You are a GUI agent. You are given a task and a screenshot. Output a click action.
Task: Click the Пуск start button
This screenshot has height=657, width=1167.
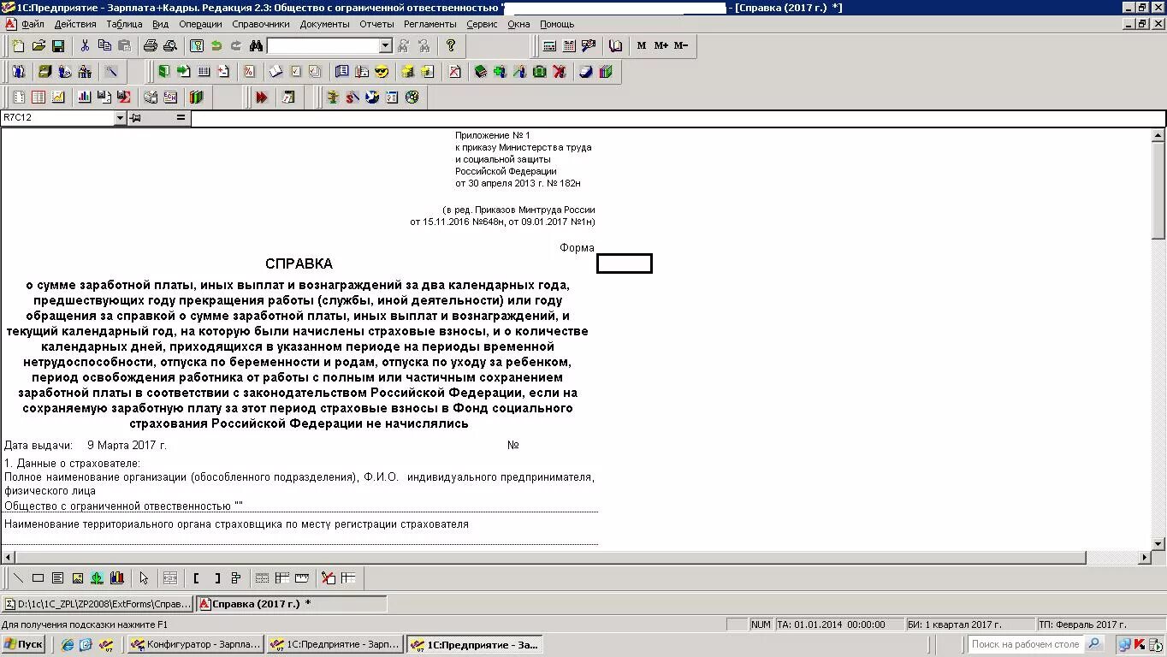[23, 645]
